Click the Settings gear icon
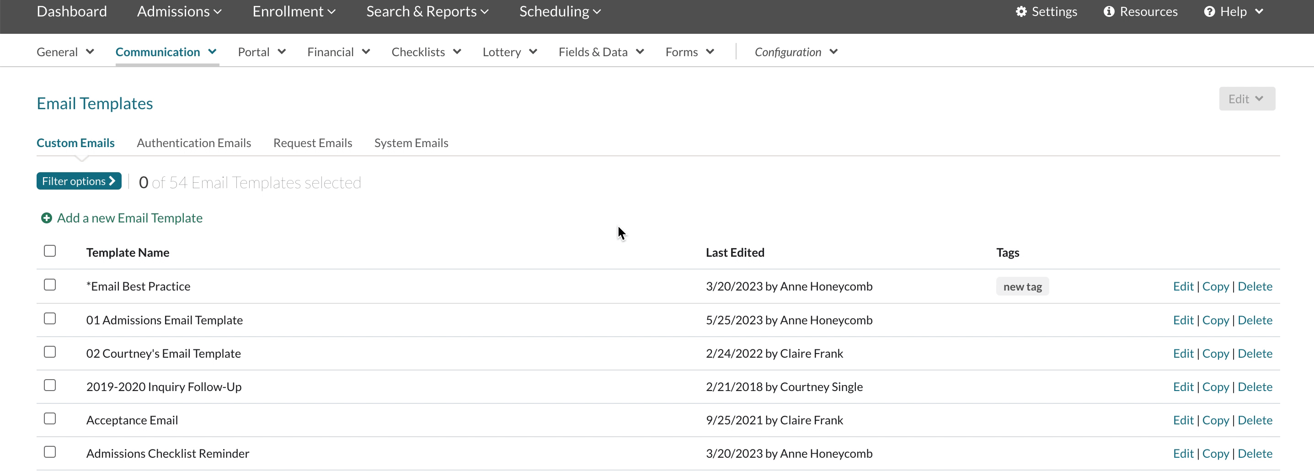 1020,12
